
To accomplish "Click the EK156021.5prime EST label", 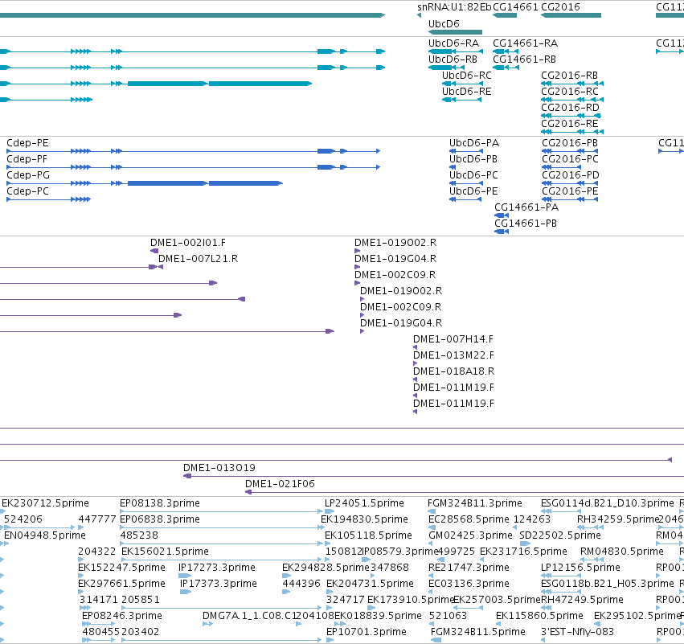I will click(x=165, y=552).
